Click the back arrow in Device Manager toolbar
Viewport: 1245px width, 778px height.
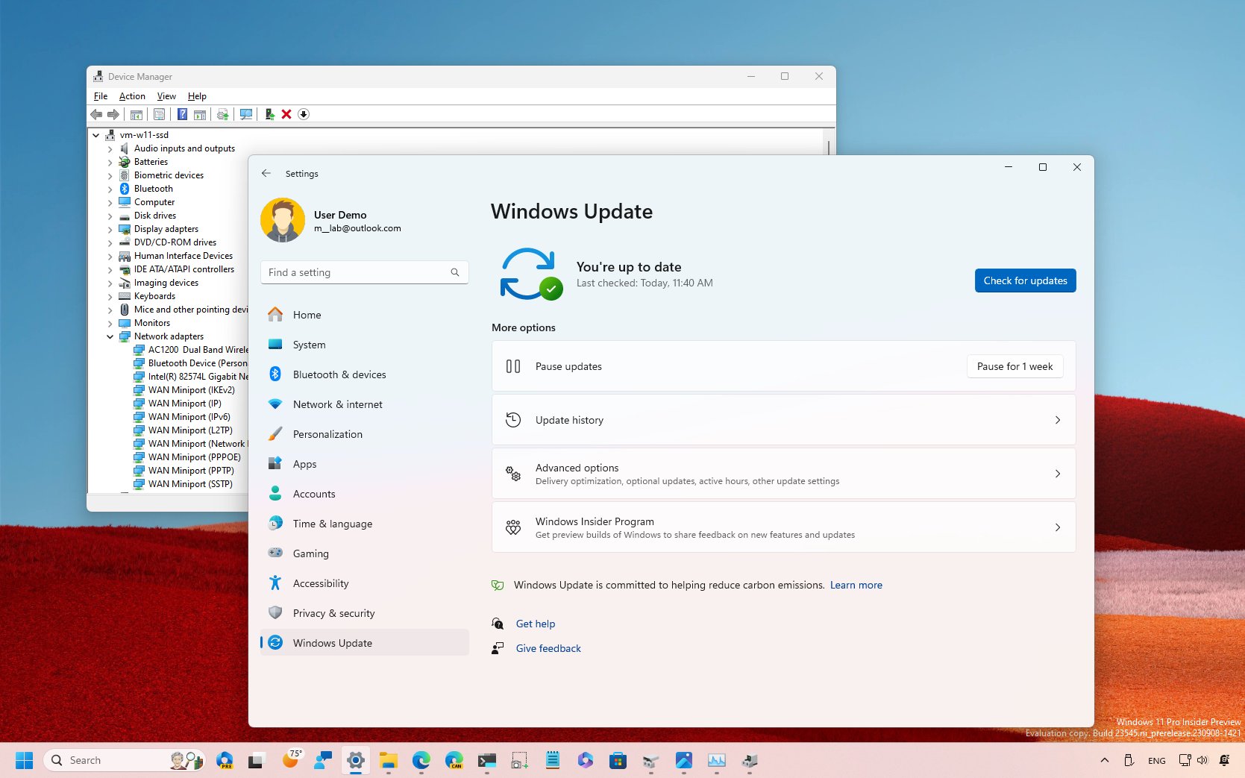coord(95,113)
